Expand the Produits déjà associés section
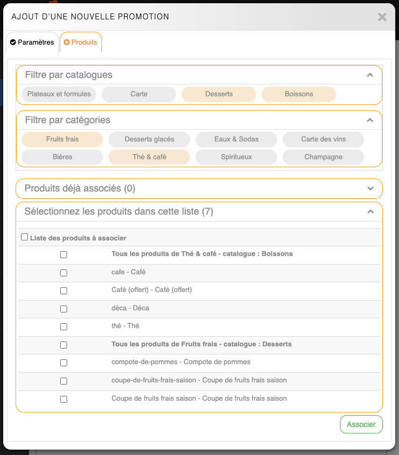This screenshot has height=455, width=399. (369, 189)
